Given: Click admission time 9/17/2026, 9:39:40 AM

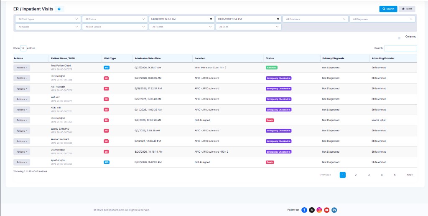Looking at the screenshot, I should coord(148,99).
